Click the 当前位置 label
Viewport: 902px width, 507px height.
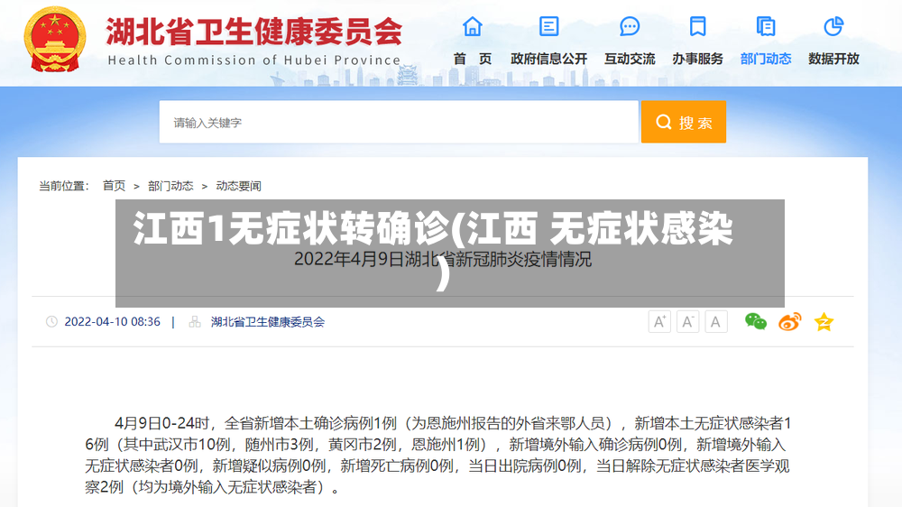click(x=64, y=186)
